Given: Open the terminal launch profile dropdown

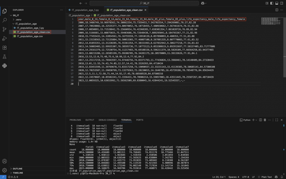Looking at the screenshot, I should (x=256, y=120).
